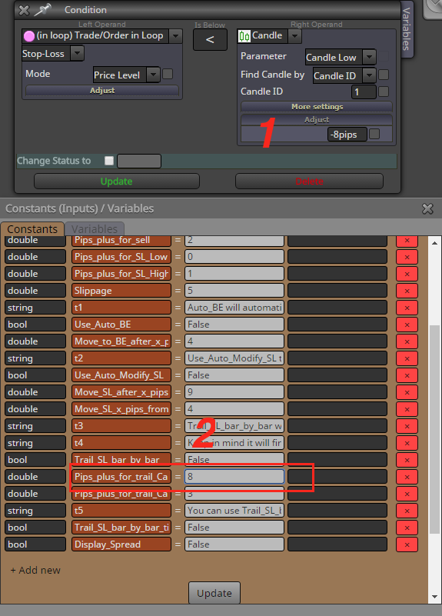Toggle the checkbox beside Candle Low parameter
This screenshot has height=616, width=442.
pyautogui.click(x=384, y=57)
